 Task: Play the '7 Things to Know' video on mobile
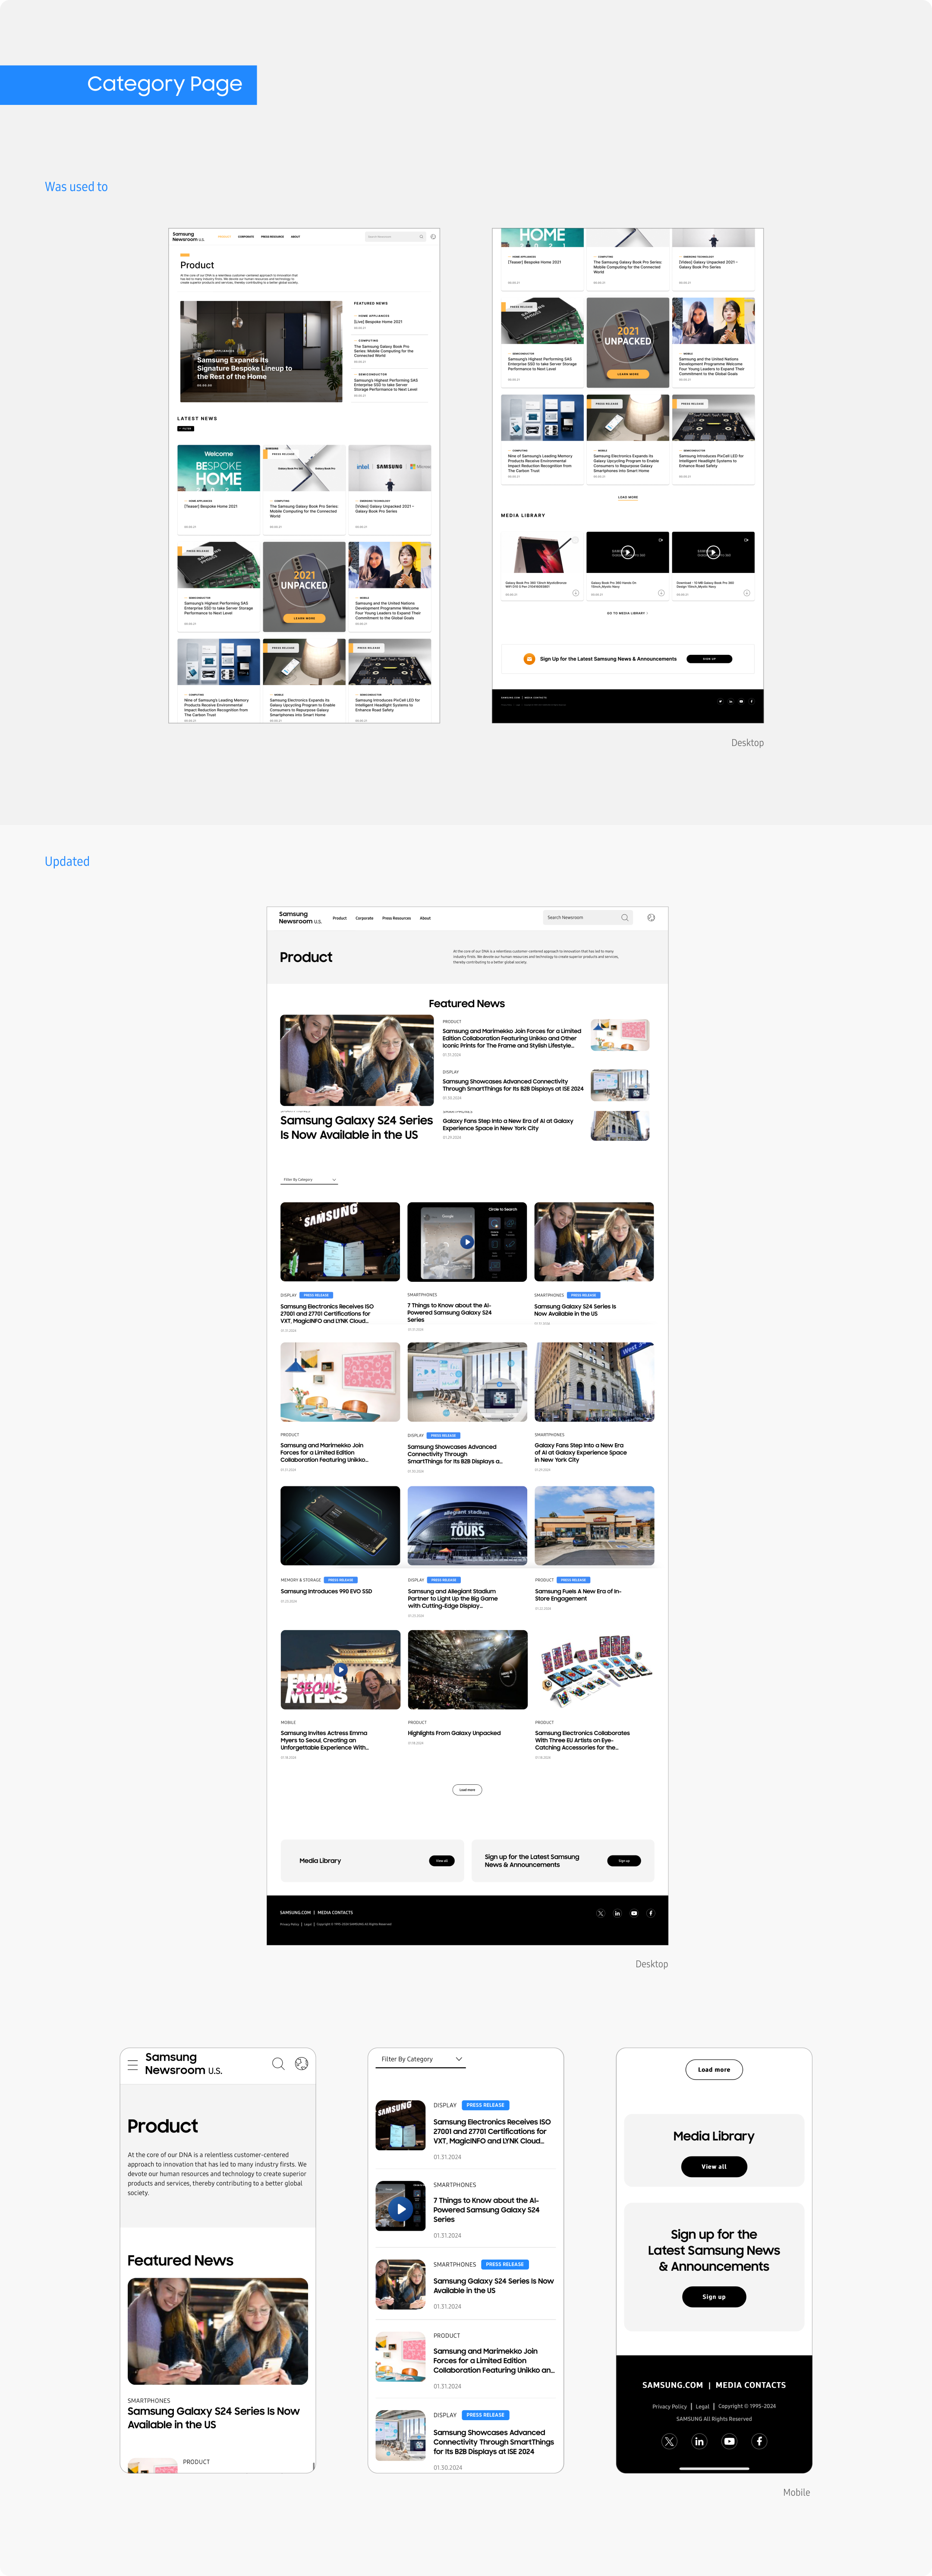400,2208
